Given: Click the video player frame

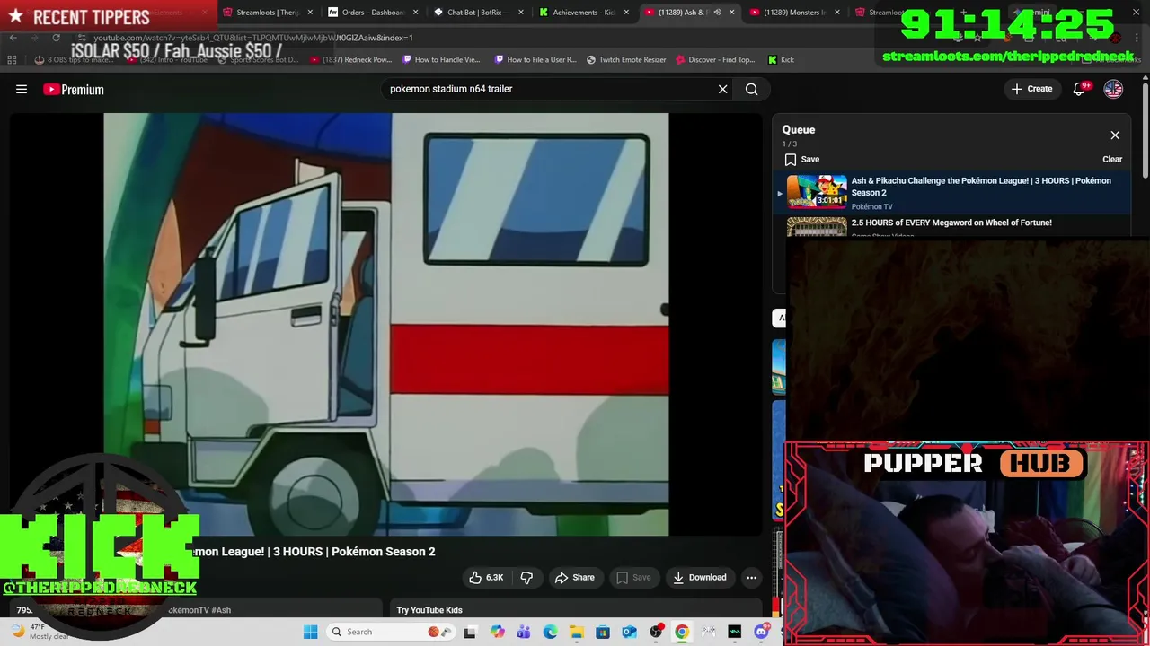Looking at the screenshot, I should point(386,324).
